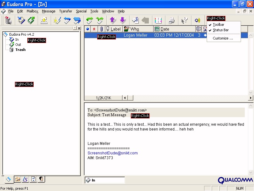Image resolution: width=254 pixels, height=191 pixels.
Task: Check mail with the download tray icon
Action: coord(44,20)
